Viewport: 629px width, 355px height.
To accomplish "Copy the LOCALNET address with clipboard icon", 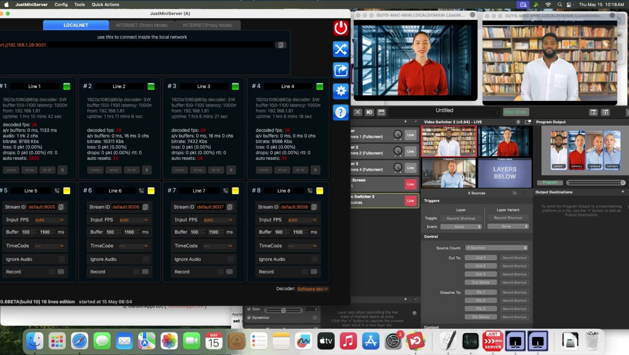I will [x=281, y=45].
